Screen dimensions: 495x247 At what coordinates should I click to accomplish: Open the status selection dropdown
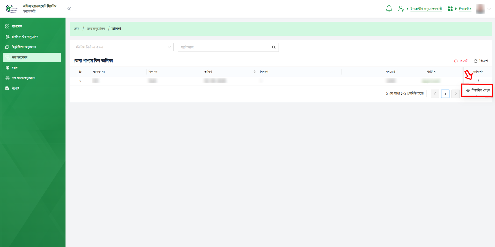click(123, 47)
